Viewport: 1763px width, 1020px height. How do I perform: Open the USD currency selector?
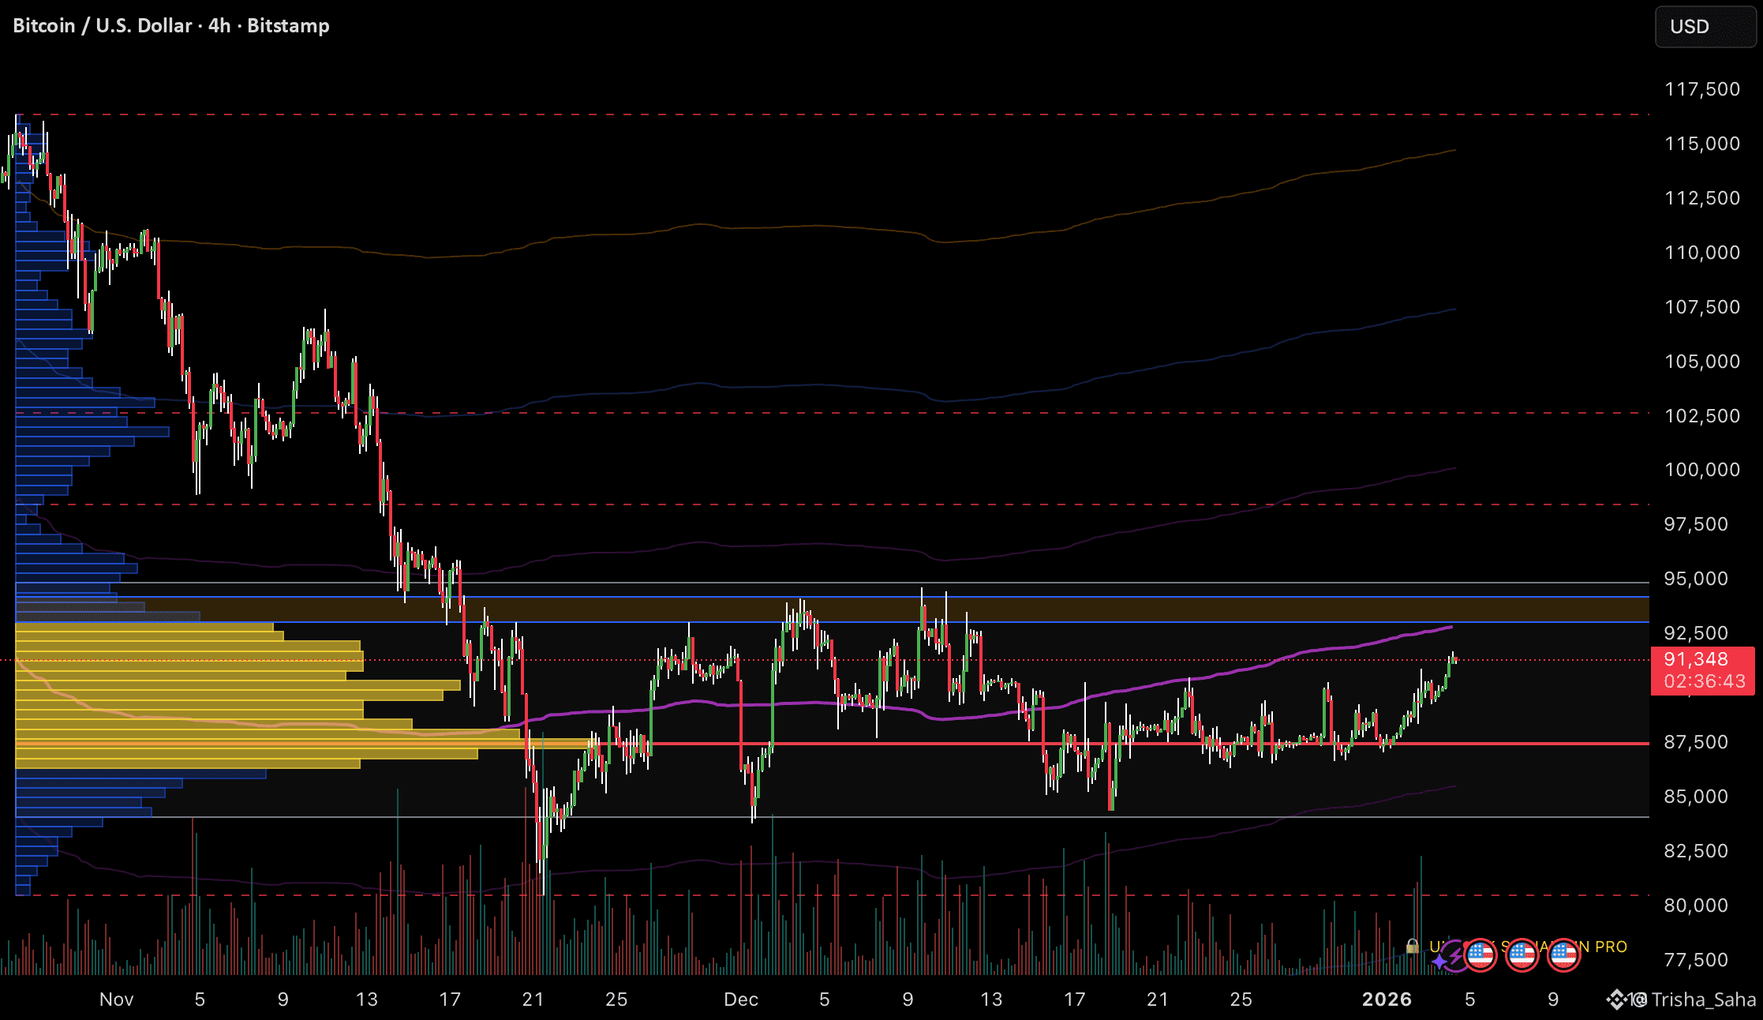point(1705,27)
